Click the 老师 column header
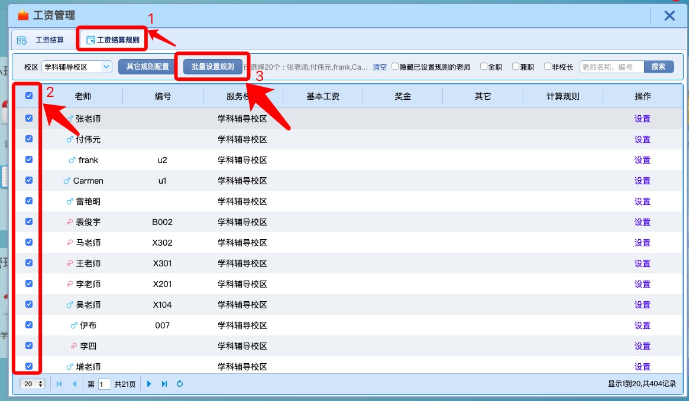Screen dimensions: 689x401 pos(83,96)
